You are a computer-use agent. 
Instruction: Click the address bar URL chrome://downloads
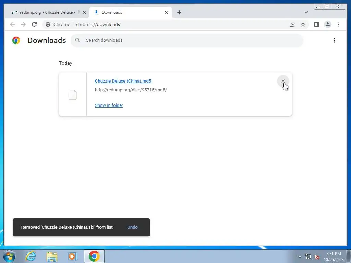tap(98, 24)
